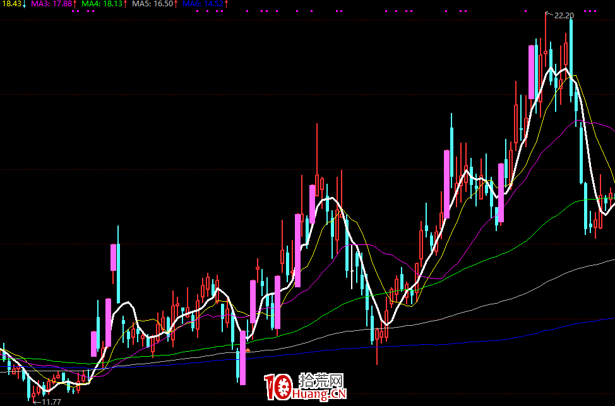615x406 pixels.
Task: Click the red arrow after MA4 value
Action: click(125, 4)
